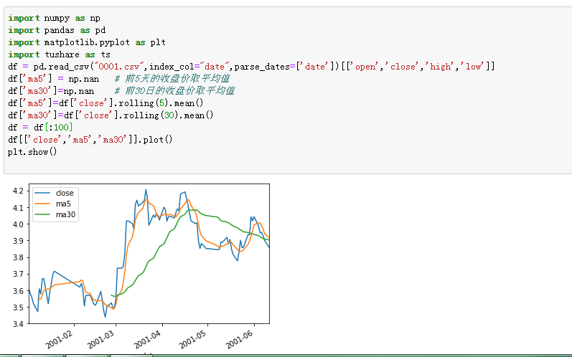Click the blue close line sample in legend
This screenshot has width=572, height=357.
[42, 193]
